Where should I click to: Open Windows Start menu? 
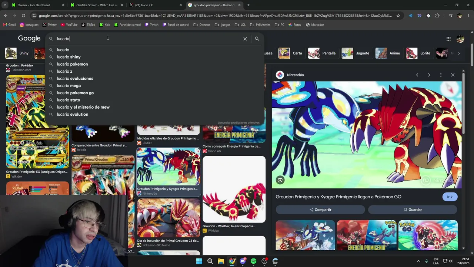(x=199, y=261)
